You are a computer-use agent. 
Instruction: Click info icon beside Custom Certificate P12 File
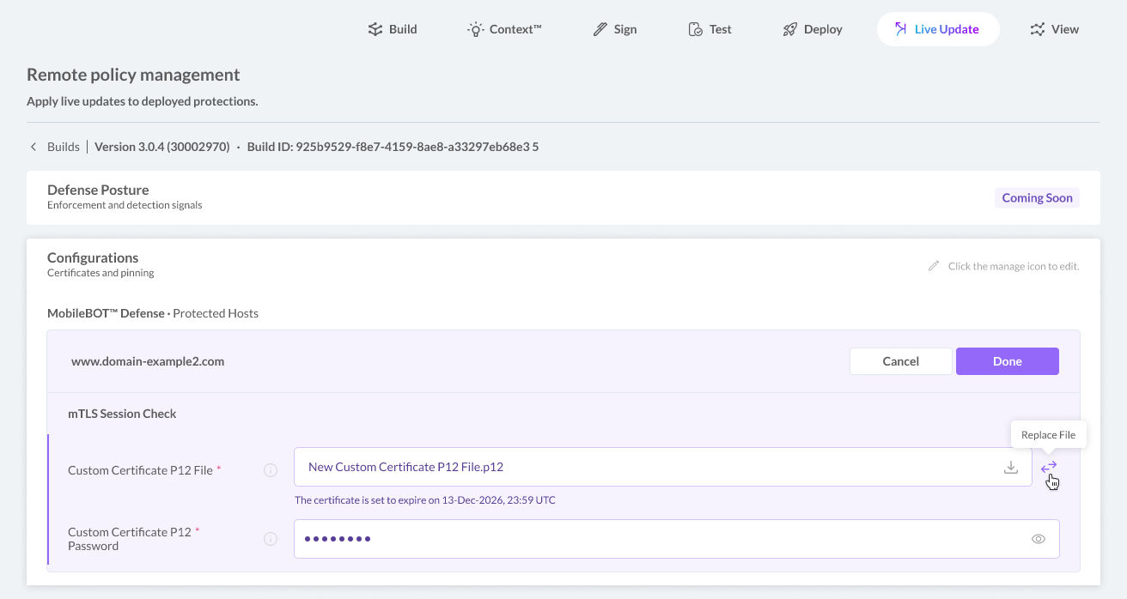click(x=271, y=470)
